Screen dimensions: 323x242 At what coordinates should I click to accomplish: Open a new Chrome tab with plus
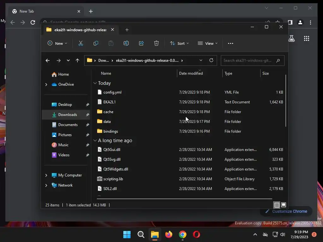(x=91, y=11)
